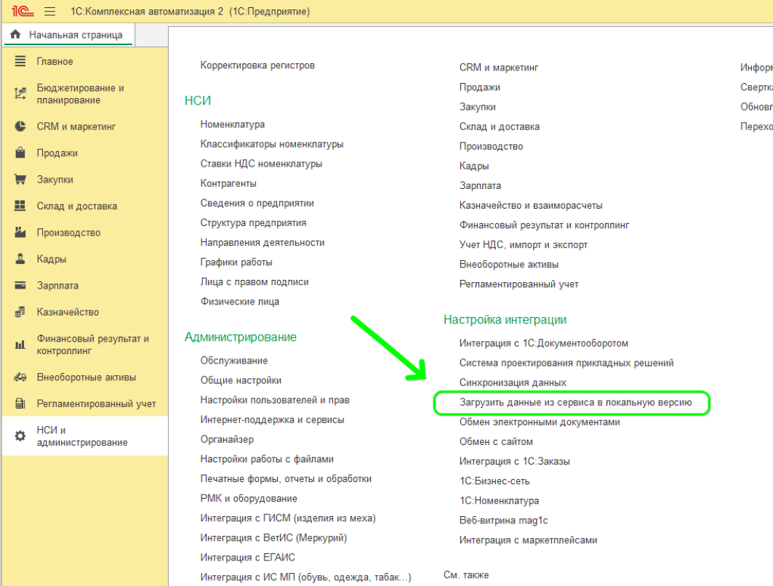Click the Бюджетирование и планирование chart icon
This screenshot has height=586, width=773.
point(20,94)
